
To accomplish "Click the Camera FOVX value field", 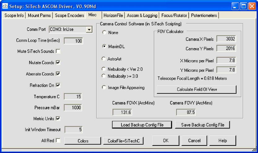I will click(122, 112).
